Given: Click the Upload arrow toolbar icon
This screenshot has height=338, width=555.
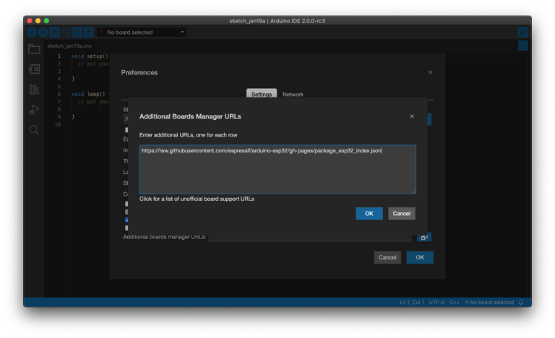Looking at the screenshot, I should [x=43, y=32].
